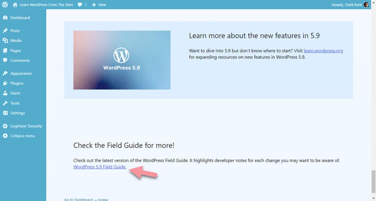Open the Users menu label
376x201 pixels.
tap(15, 93)
